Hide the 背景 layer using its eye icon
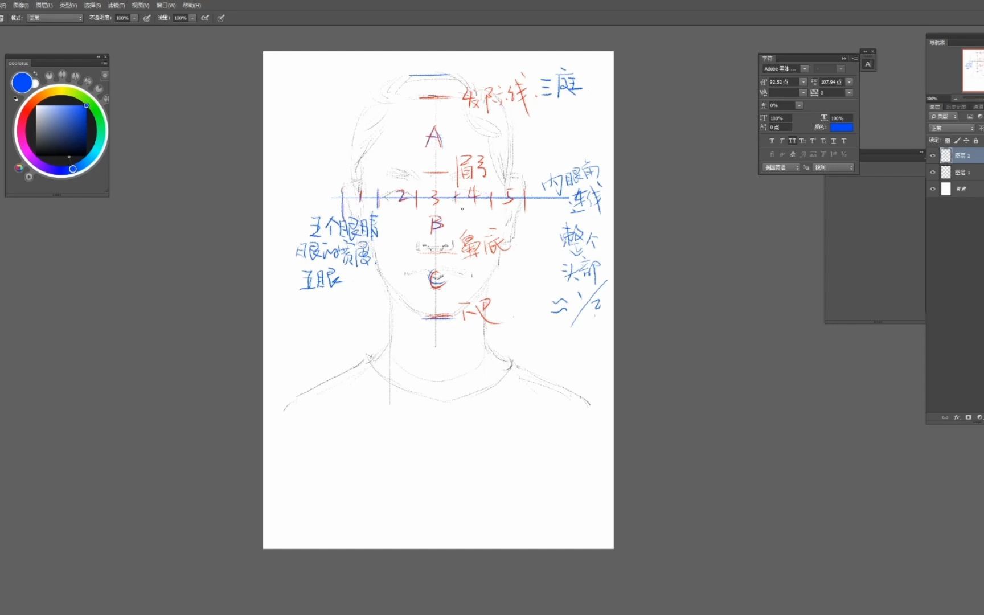The height and width of the screenshot is (615, 984). point(933,188)
